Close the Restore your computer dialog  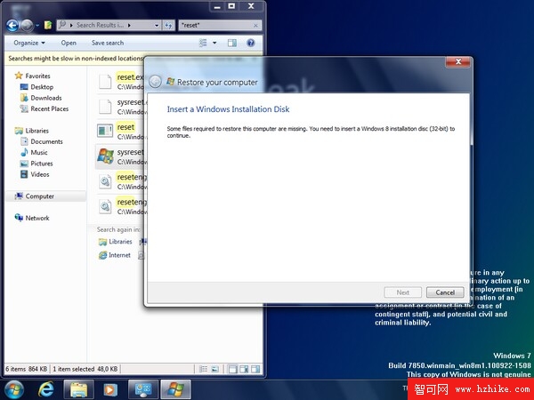point(458,61)
